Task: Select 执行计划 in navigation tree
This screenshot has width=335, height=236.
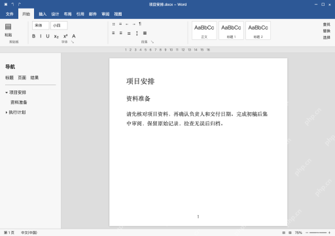Action: pyautogui.click(x=17, y=112)
